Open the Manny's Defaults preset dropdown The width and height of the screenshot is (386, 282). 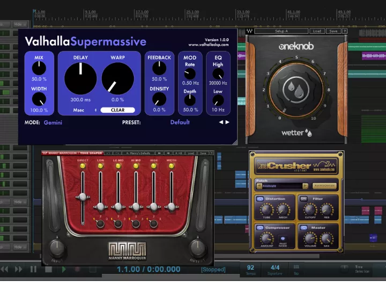(138, 153)
